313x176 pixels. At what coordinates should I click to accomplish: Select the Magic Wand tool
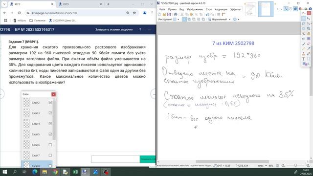click(303, 34)
